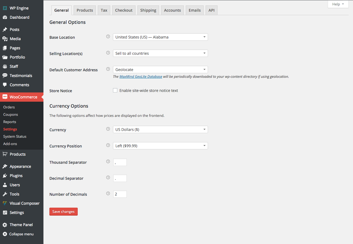This screenshot has width=353, height=244.
Task: Click the WordPress Settings sliders icon
Action: click(x=5, y=213)
